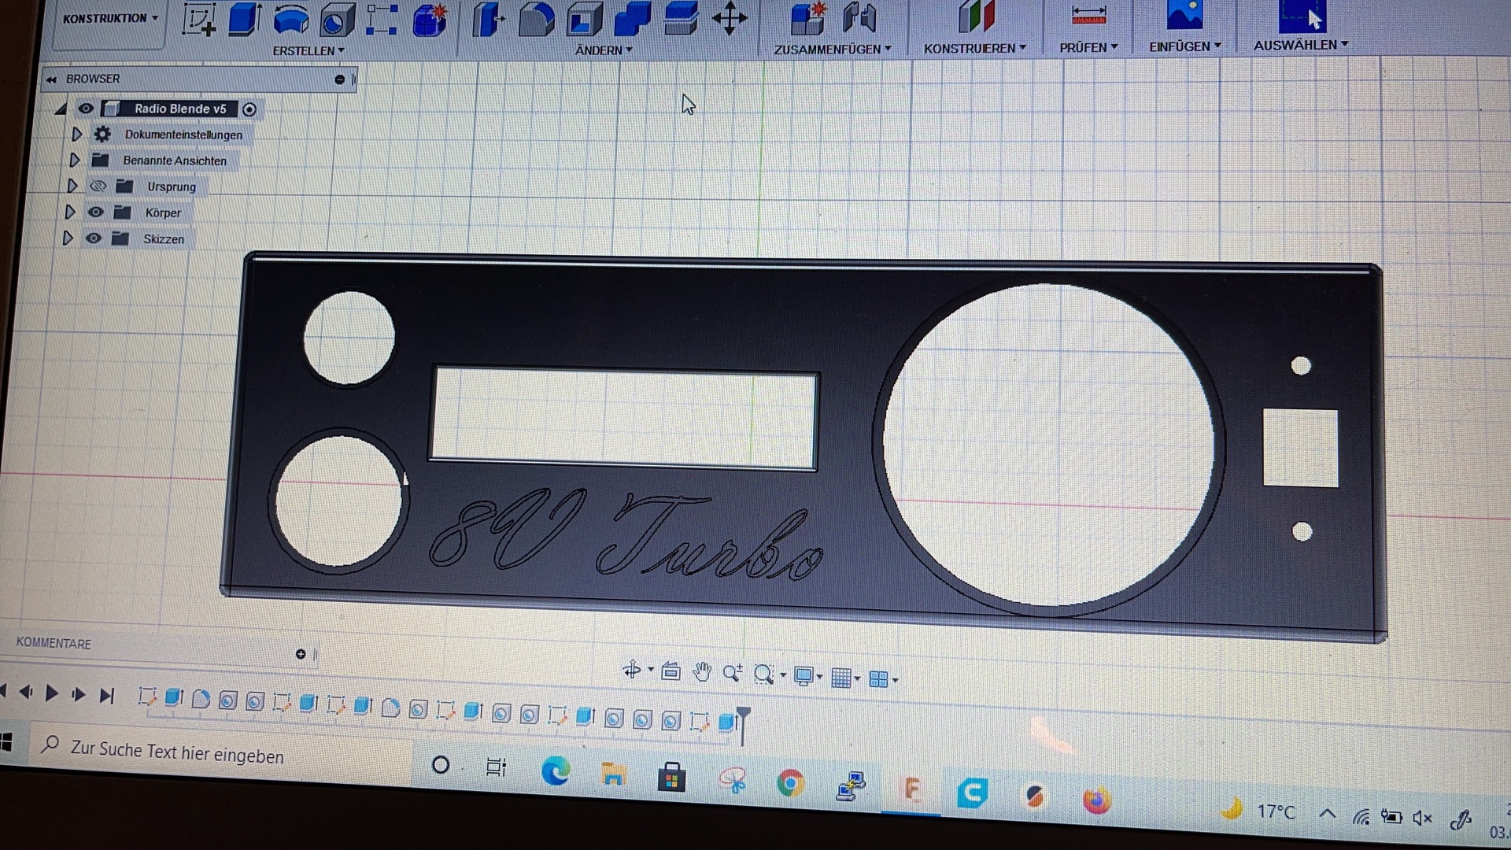The image size is (1511, 850).
Task: Open the Konstruktion workspace dropdown
Action: pyautogui.click(x=110, y=18)
